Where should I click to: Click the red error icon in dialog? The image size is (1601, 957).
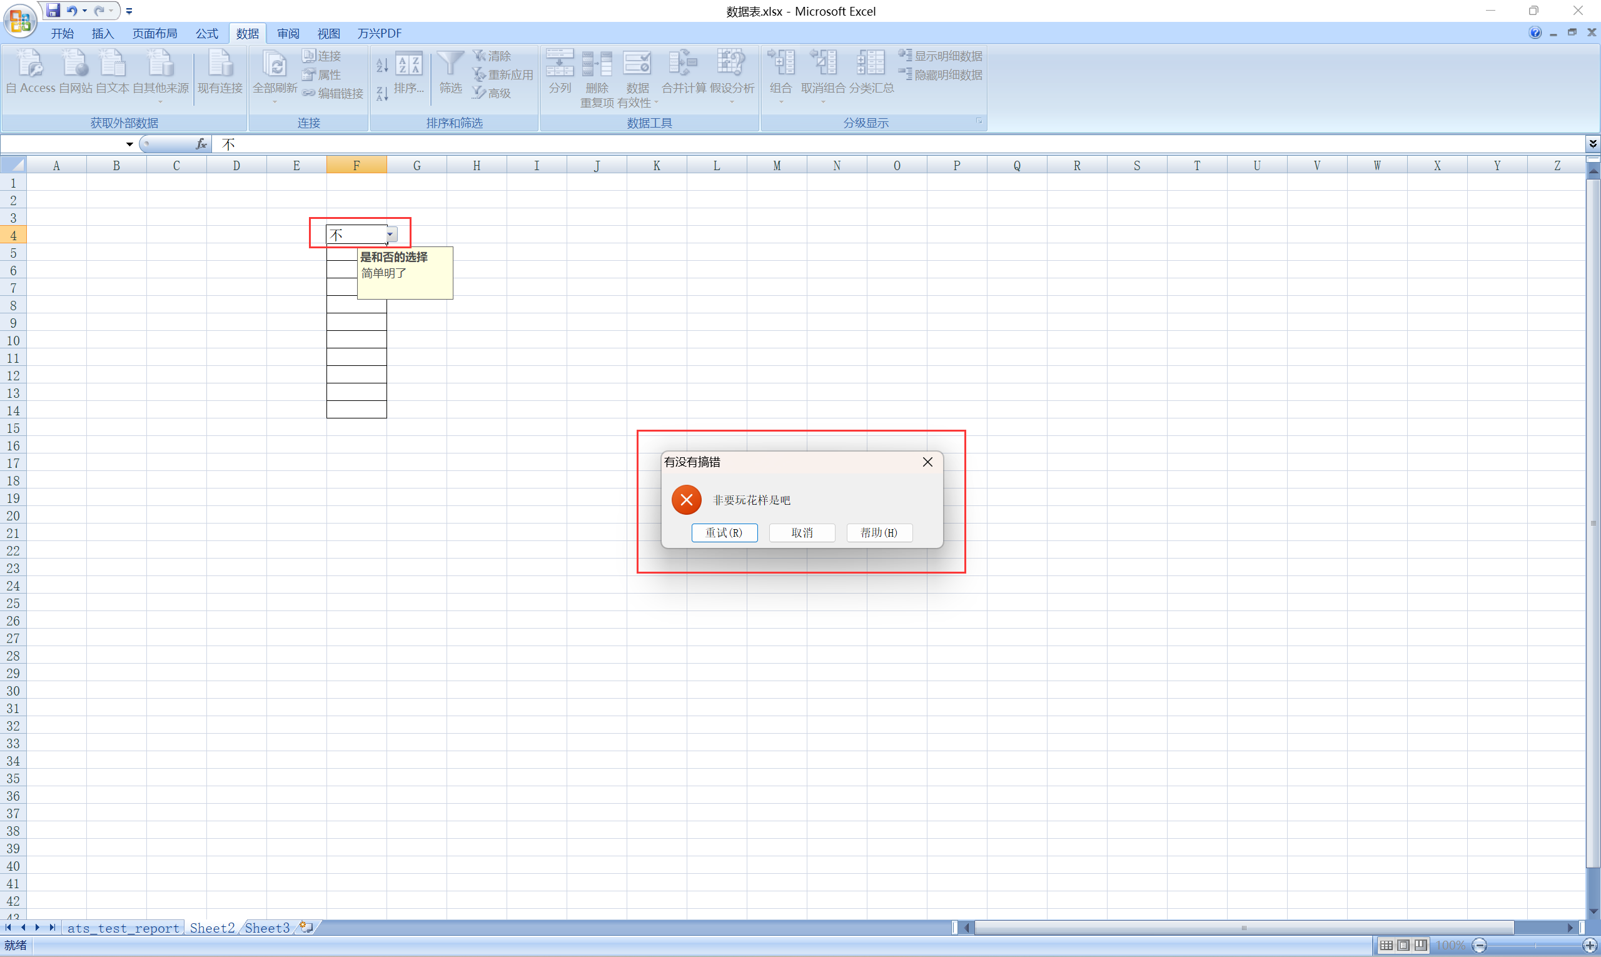coord(686,500)
